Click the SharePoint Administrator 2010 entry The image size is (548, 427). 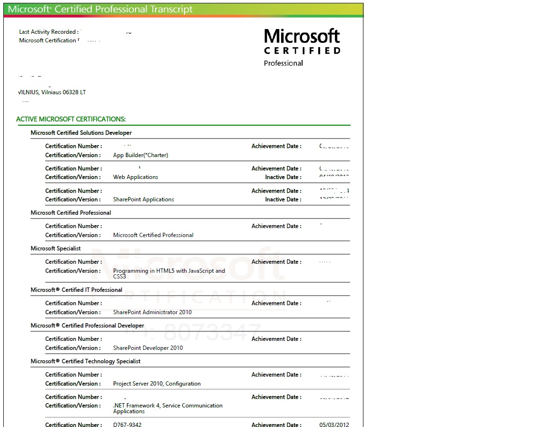click(152, 312)
